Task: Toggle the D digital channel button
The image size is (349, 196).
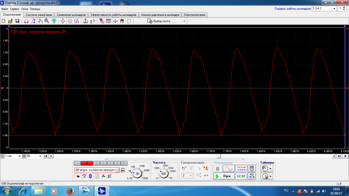Action: click(124, 163)
